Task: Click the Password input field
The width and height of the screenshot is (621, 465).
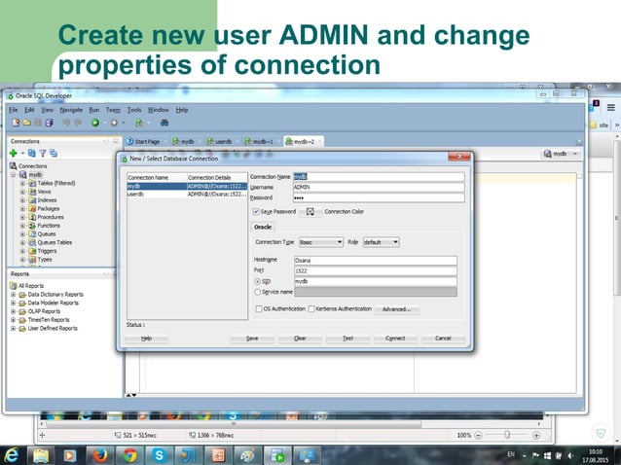Action: coord(379,197)
